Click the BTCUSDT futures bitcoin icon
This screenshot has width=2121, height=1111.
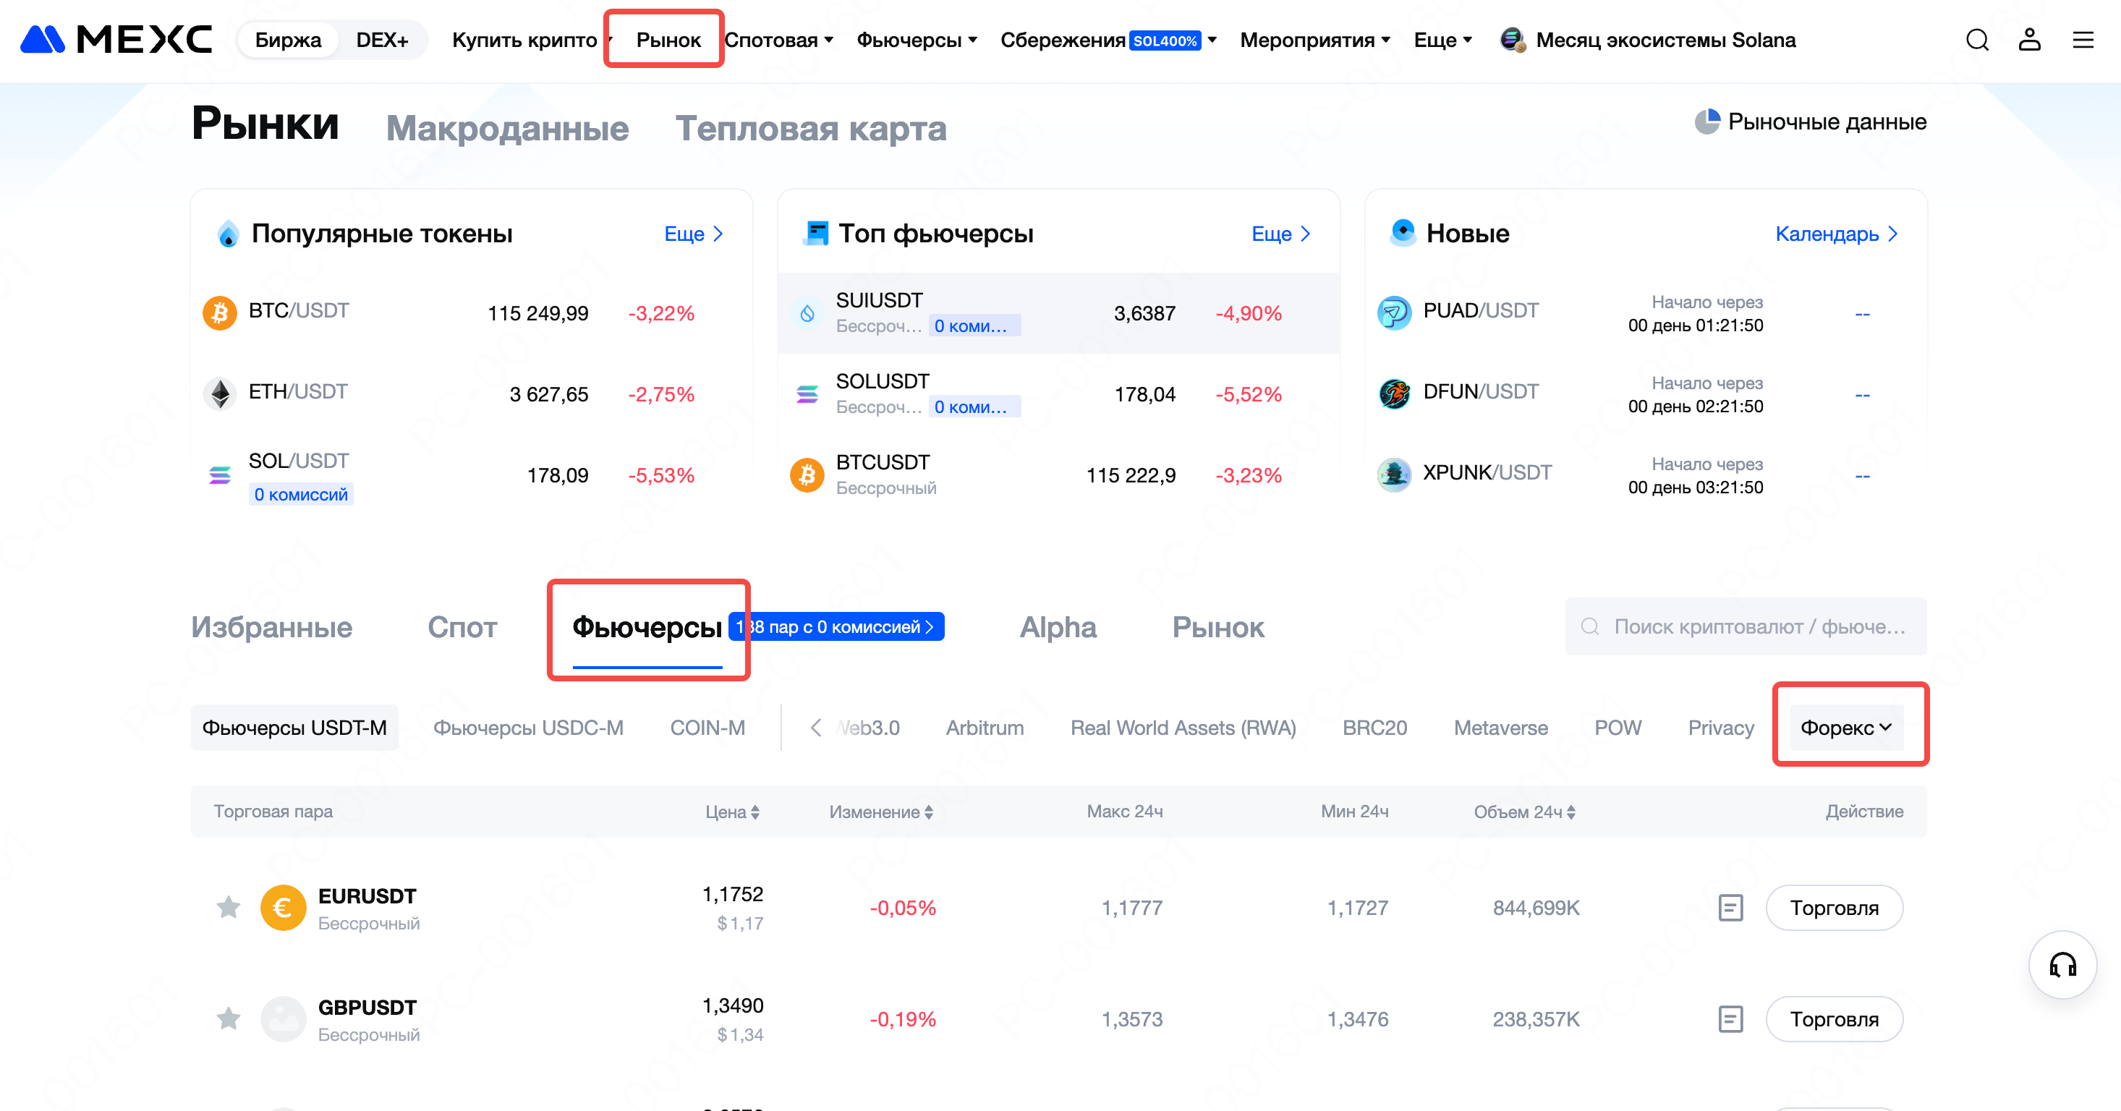(808, 474)
